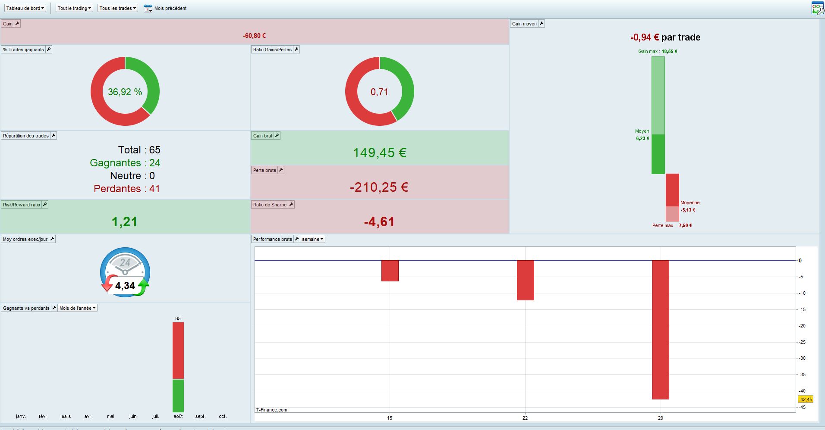Open settings wrench of Gagnants vs perdants
The width and height of the screenshot is (825, 430).
tap(54, 308)
